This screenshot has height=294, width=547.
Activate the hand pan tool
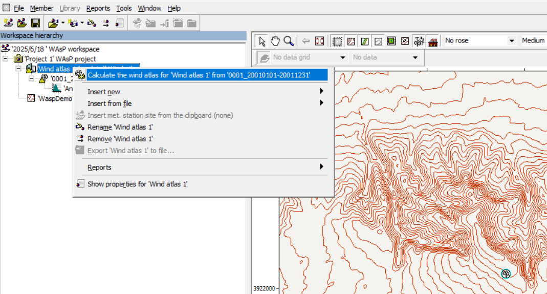coord(275,41)
